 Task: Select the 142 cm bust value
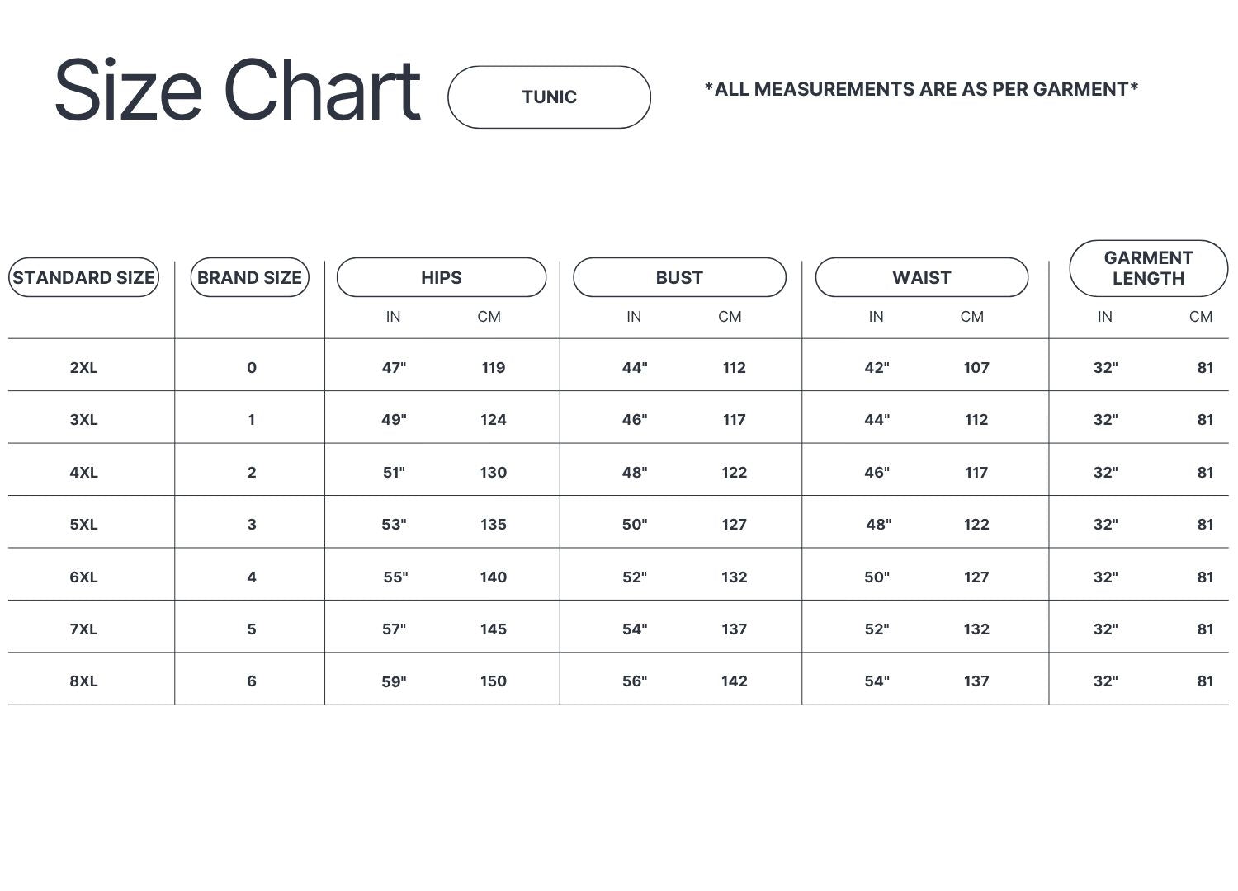coord(734,681)
